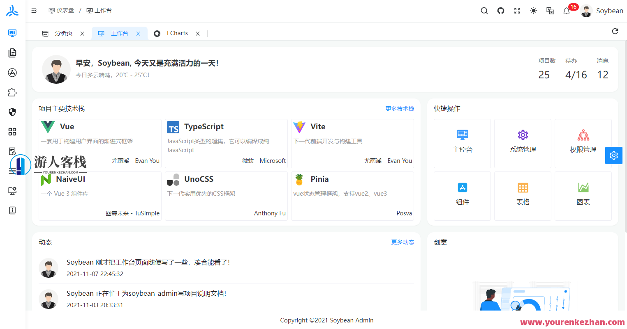The height and width of the screenshot is (329, 627).
Task: Open theme settings via floating gear button
Action: coord(613,155)
